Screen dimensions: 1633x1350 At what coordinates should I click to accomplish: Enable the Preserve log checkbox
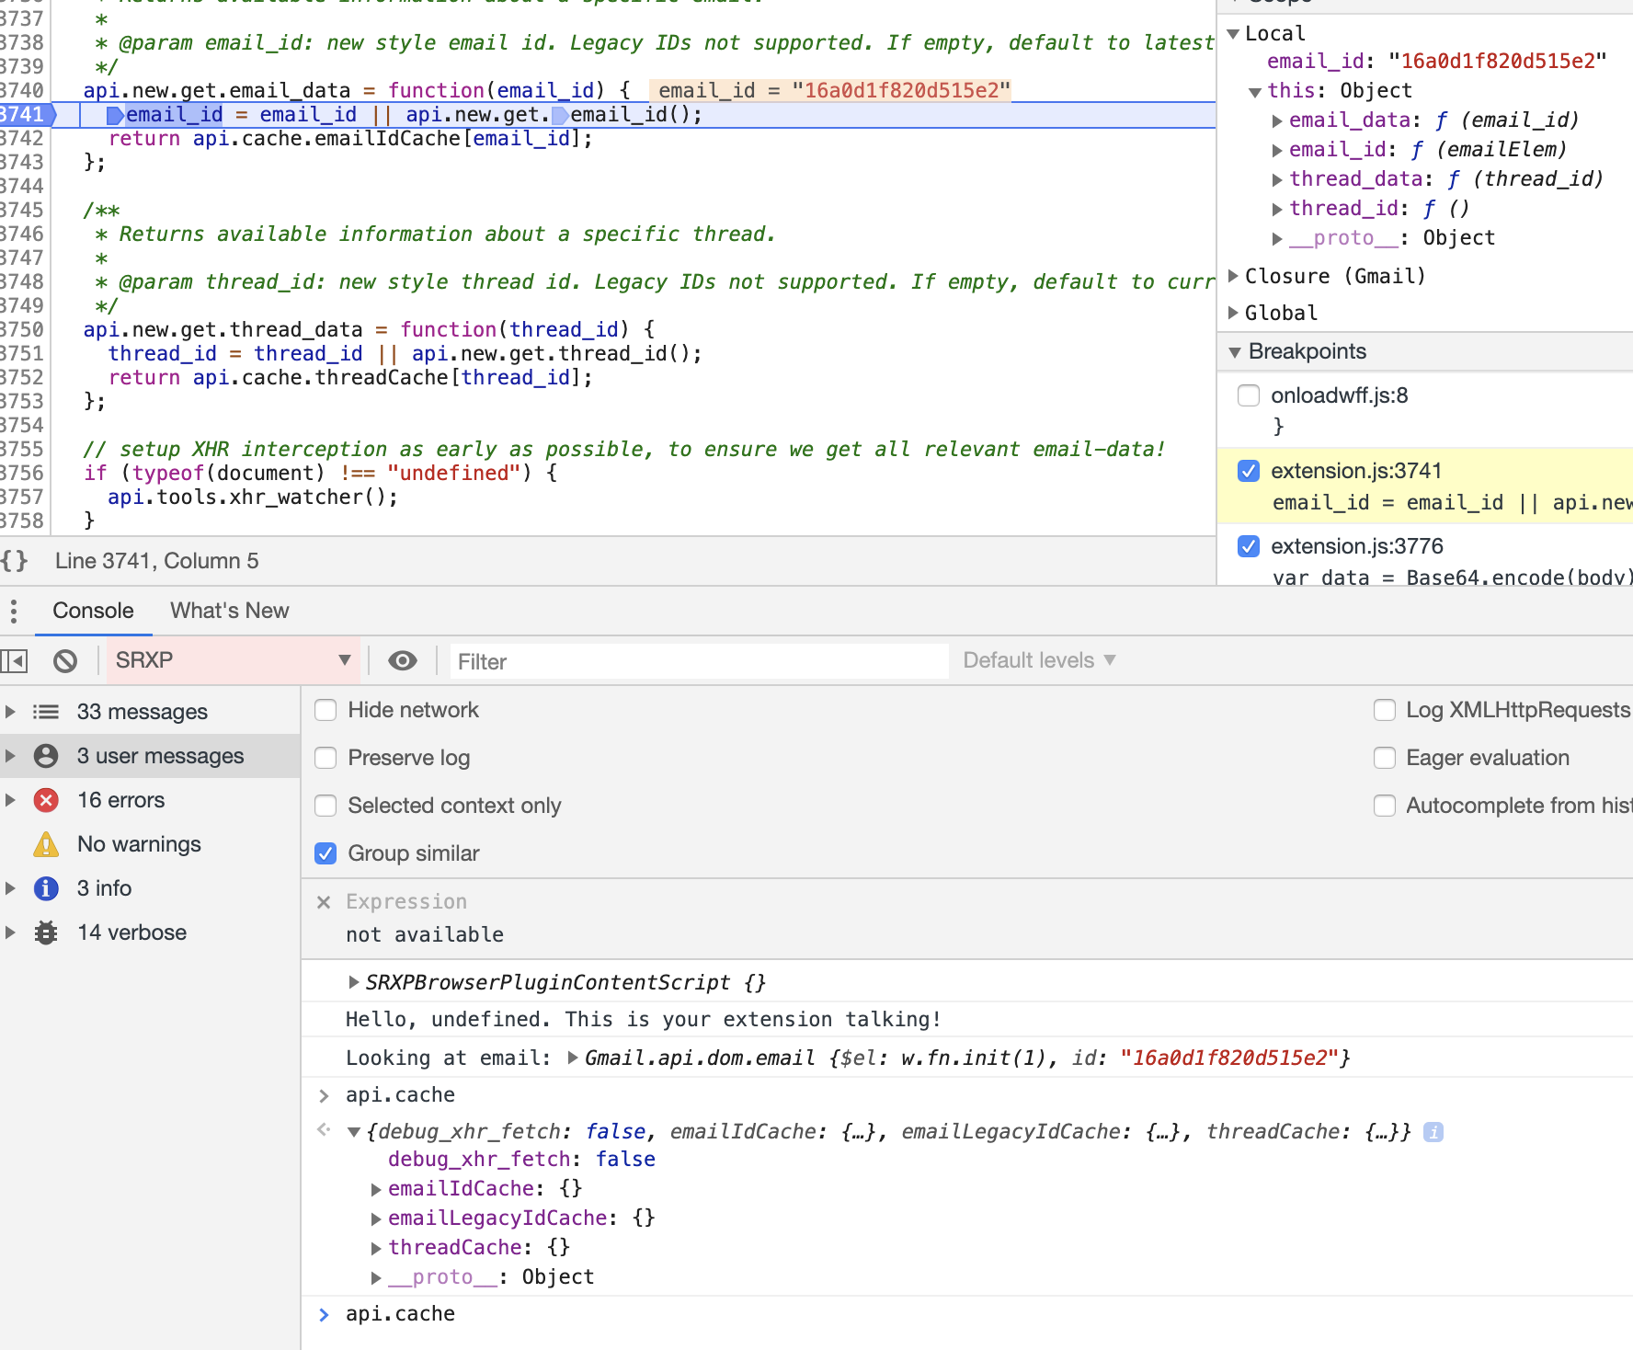point(325,758)
